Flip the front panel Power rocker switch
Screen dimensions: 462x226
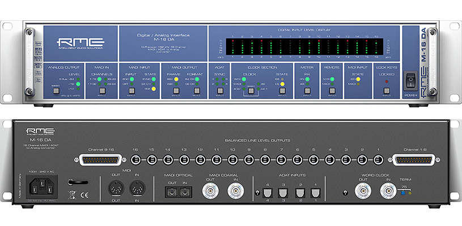(410, 80)
